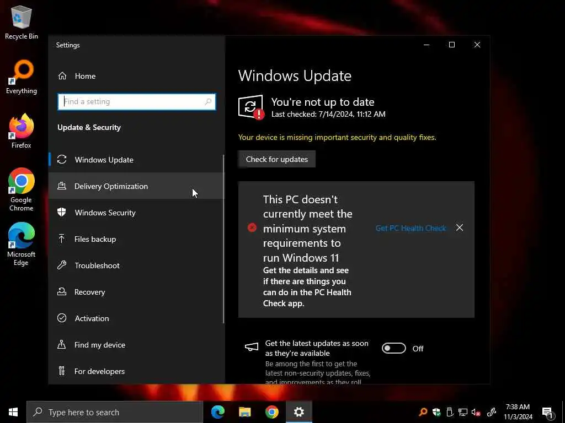The height and width of the screenshot is (423, 565).
Task: Click the Windows Update page title
Action: pos(295,75)
